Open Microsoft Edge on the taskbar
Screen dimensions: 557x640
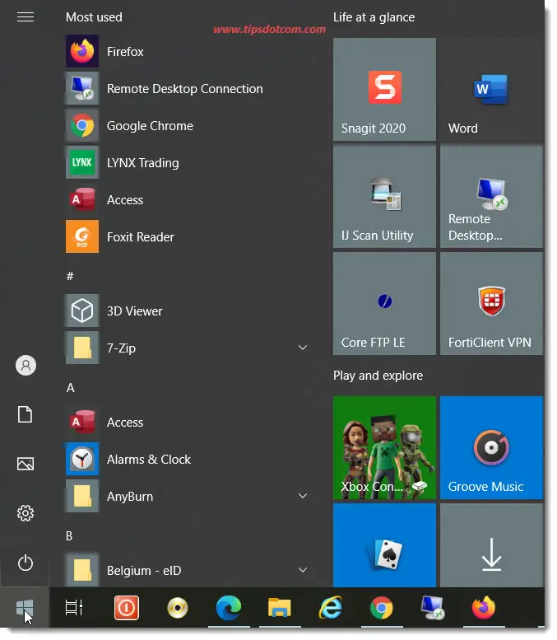tap(229, 608)
